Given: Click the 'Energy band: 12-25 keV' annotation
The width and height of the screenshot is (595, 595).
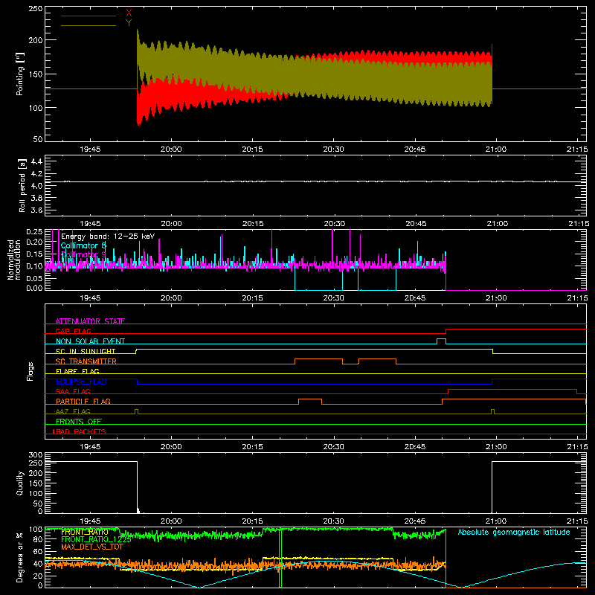Looking at the screenshot, I should pos(108,237).
